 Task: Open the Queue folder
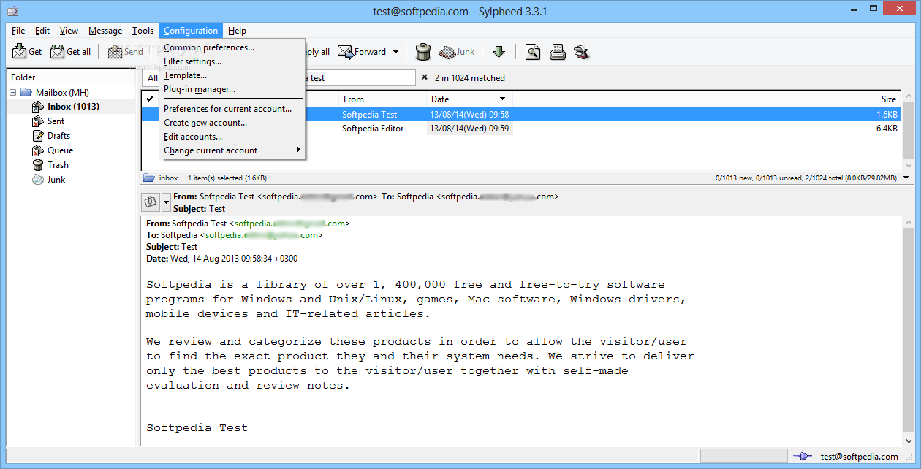tap(60, 150)
